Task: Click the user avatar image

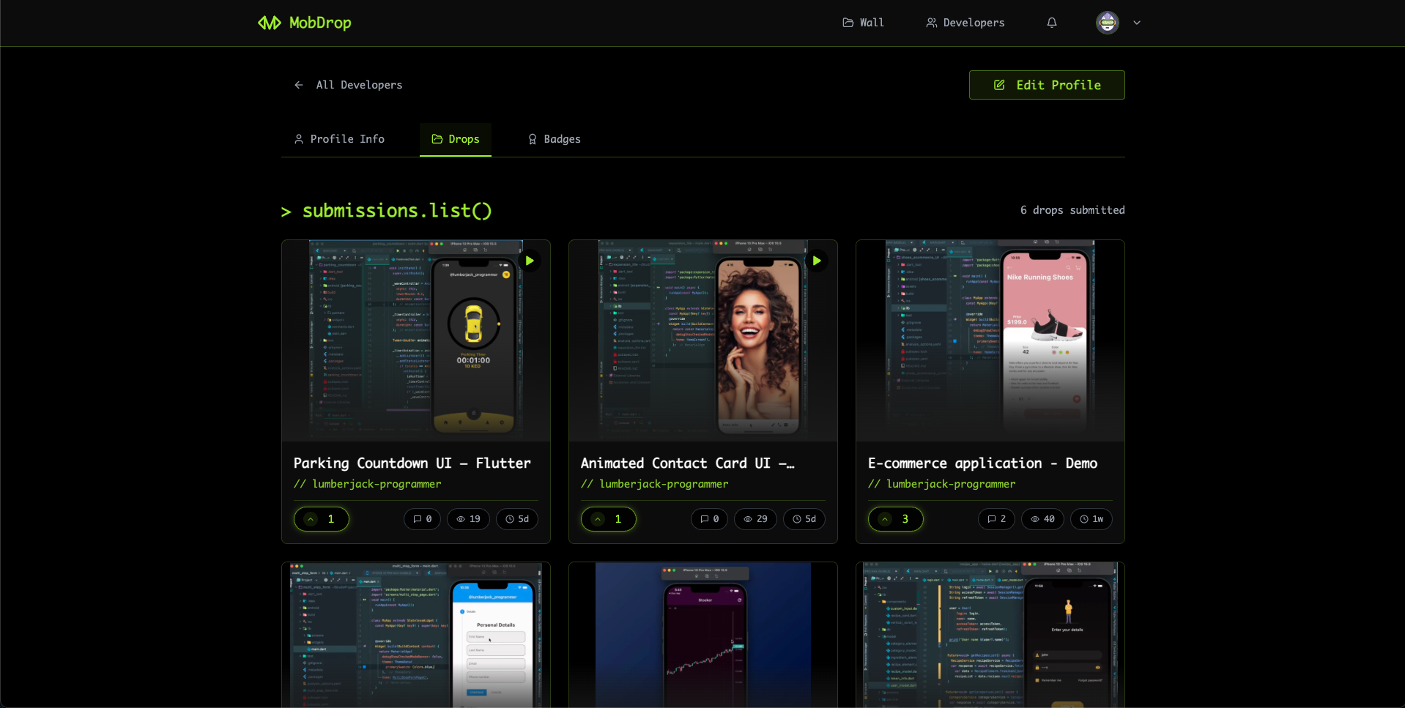Action: (x=1108, y=23)
